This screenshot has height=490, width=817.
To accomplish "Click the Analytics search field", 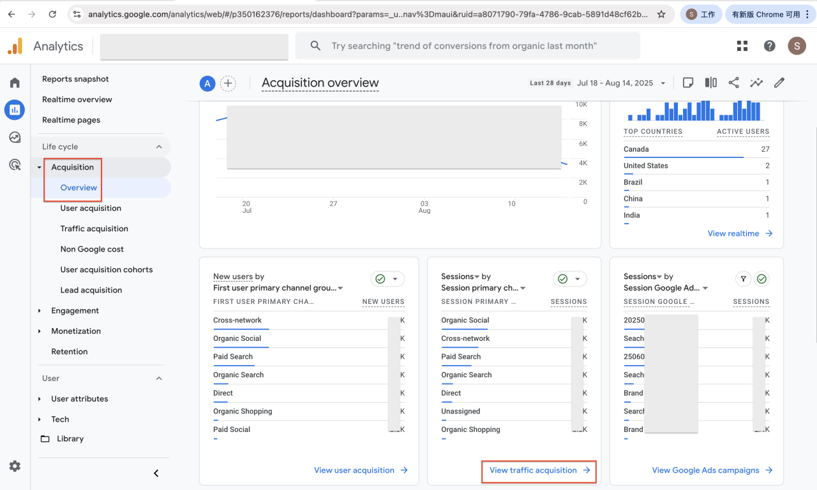I will coord(467,46).
